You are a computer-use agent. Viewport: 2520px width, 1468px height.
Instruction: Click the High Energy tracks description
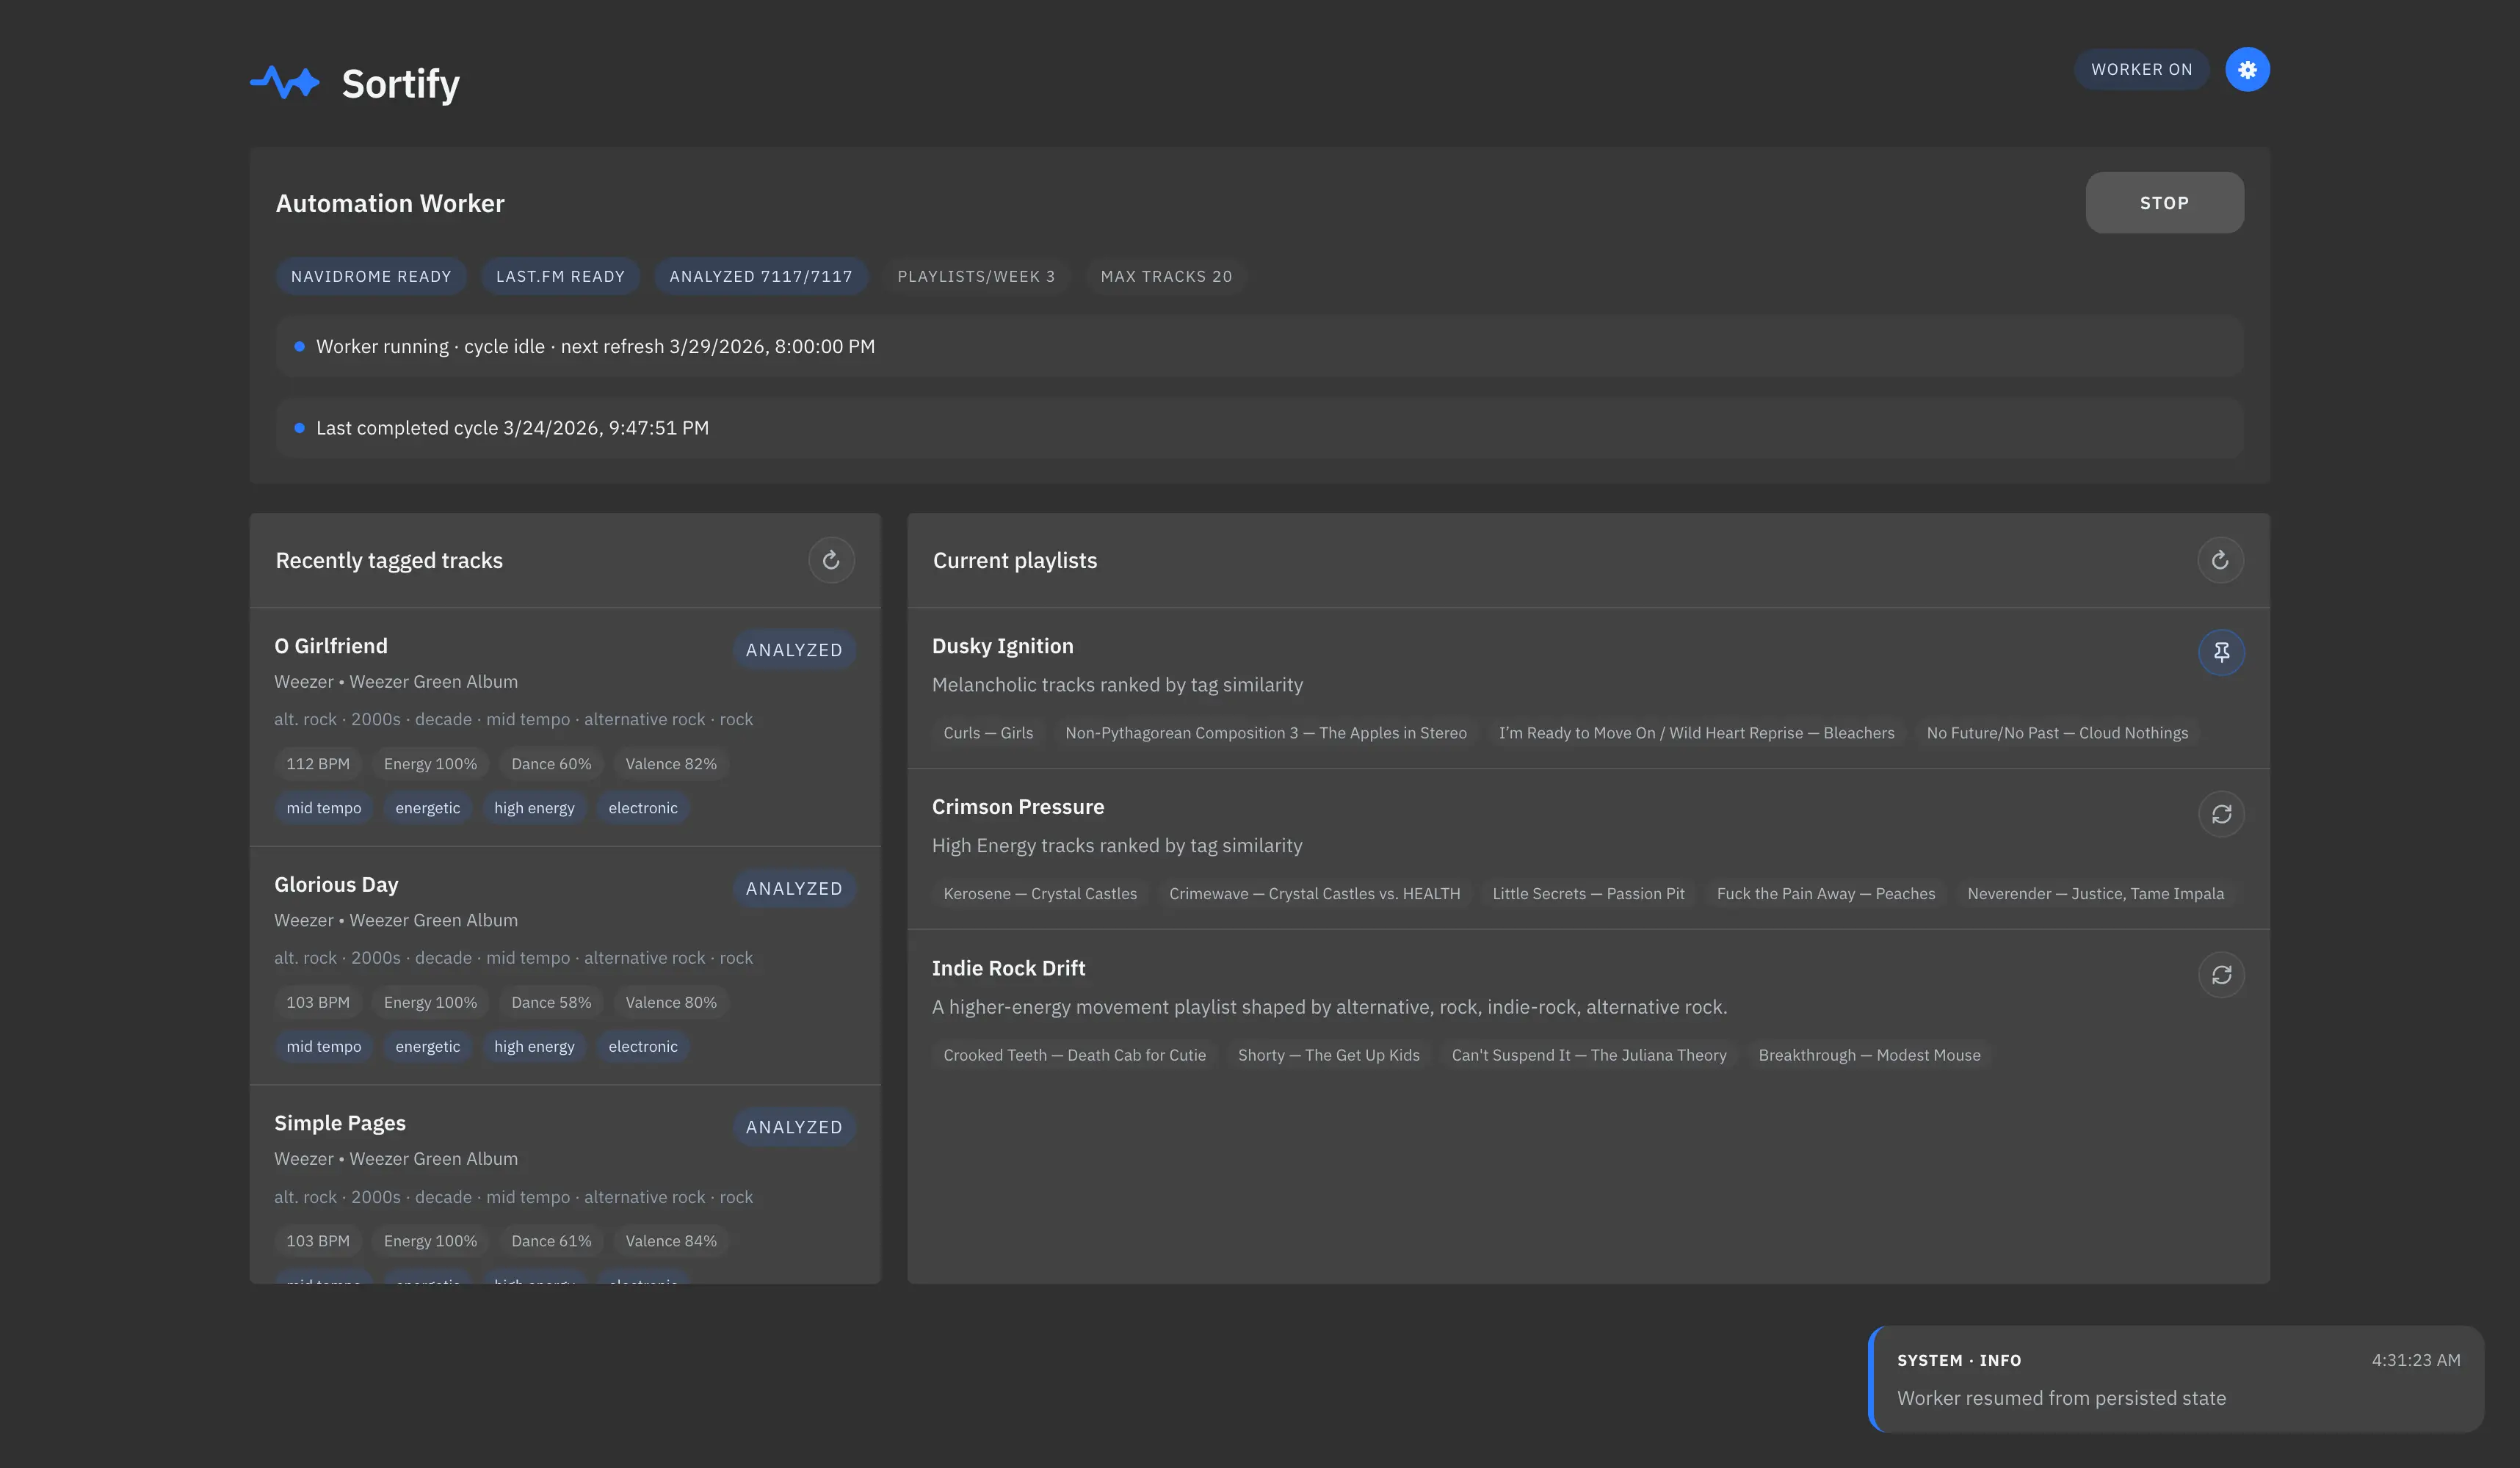pos(1117,846)
